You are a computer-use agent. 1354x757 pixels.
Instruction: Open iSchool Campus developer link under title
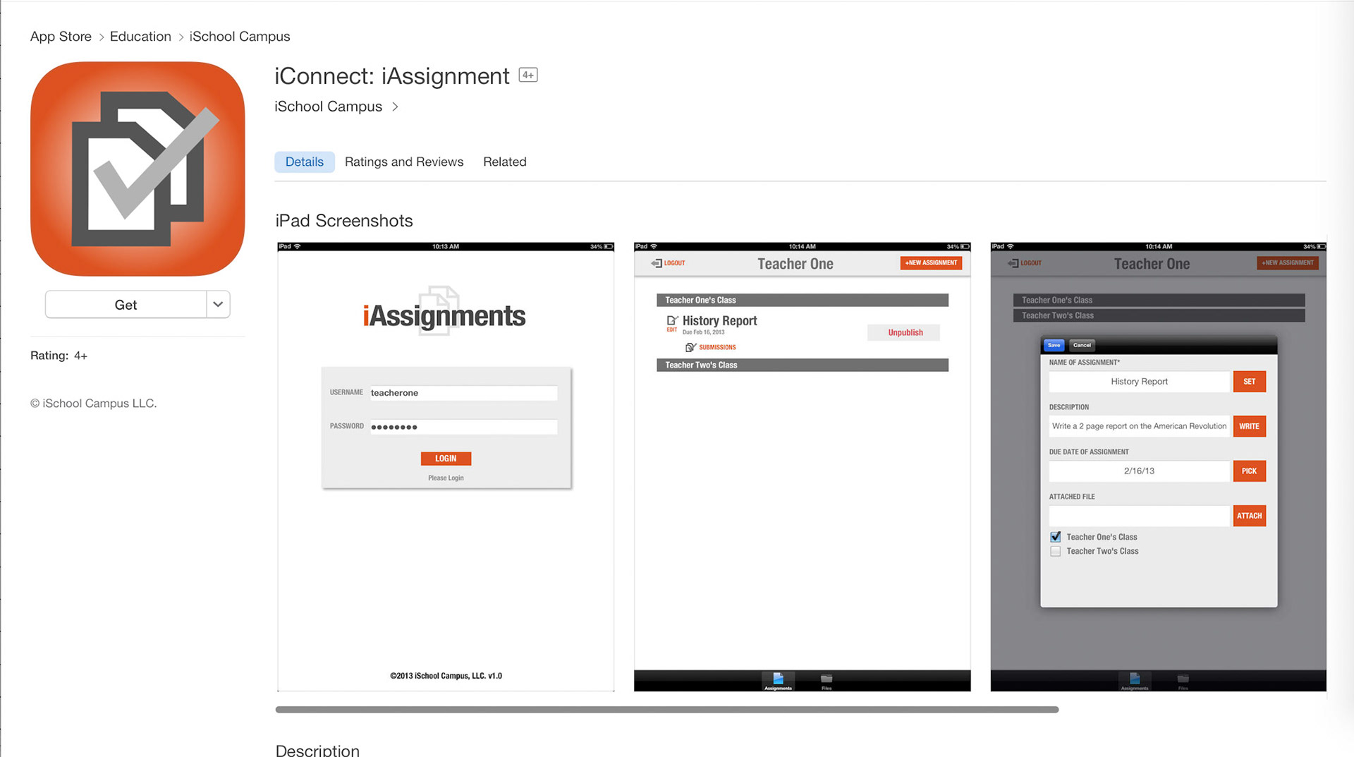328,106
